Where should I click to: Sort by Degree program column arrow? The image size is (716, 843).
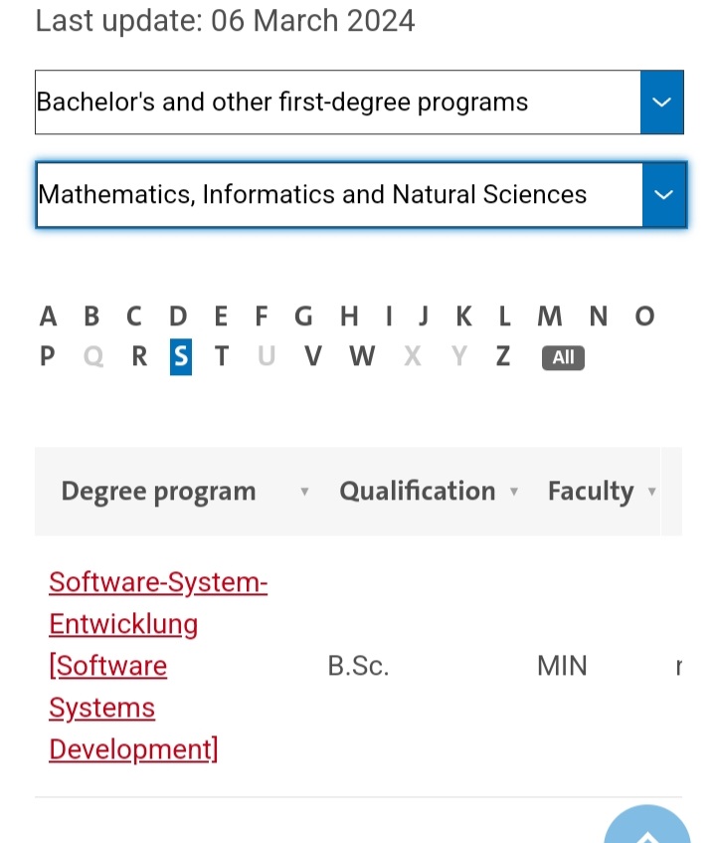(x=305, y=492)
